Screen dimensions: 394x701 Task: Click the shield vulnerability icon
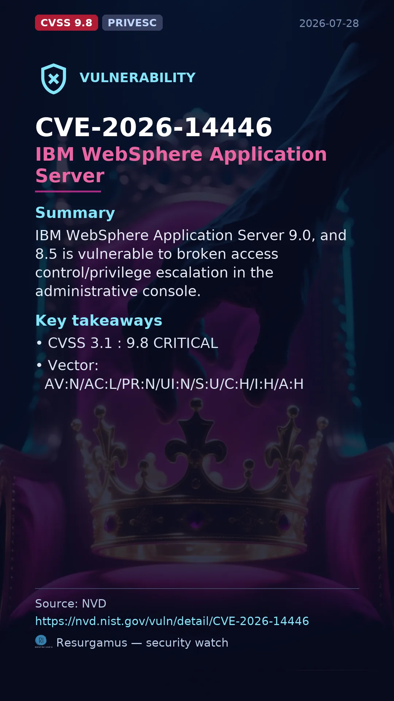click(x=54, y=78)
